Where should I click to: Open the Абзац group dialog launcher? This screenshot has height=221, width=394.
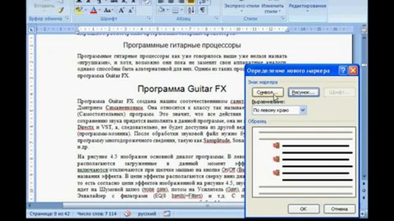[216, 18]
